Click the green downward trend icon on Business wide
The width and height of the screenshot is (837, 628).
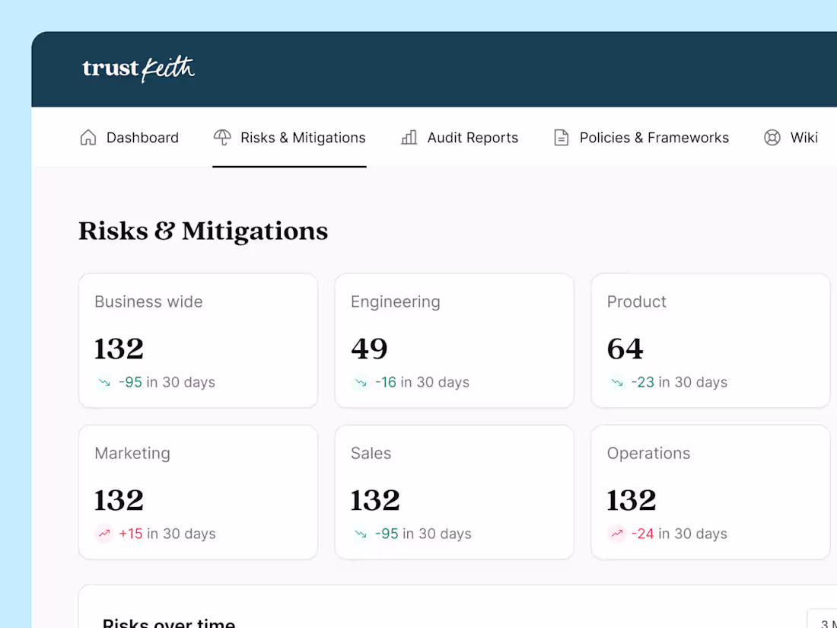(105, 383)
